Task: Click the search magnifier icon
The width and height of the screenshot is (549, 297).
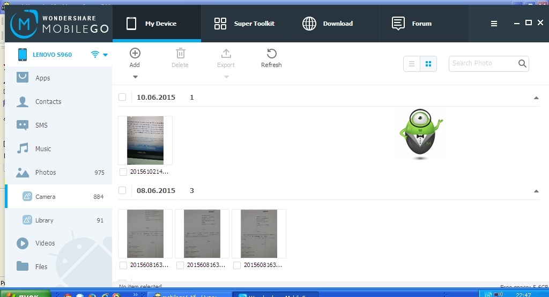Action: tap(522, 63)
